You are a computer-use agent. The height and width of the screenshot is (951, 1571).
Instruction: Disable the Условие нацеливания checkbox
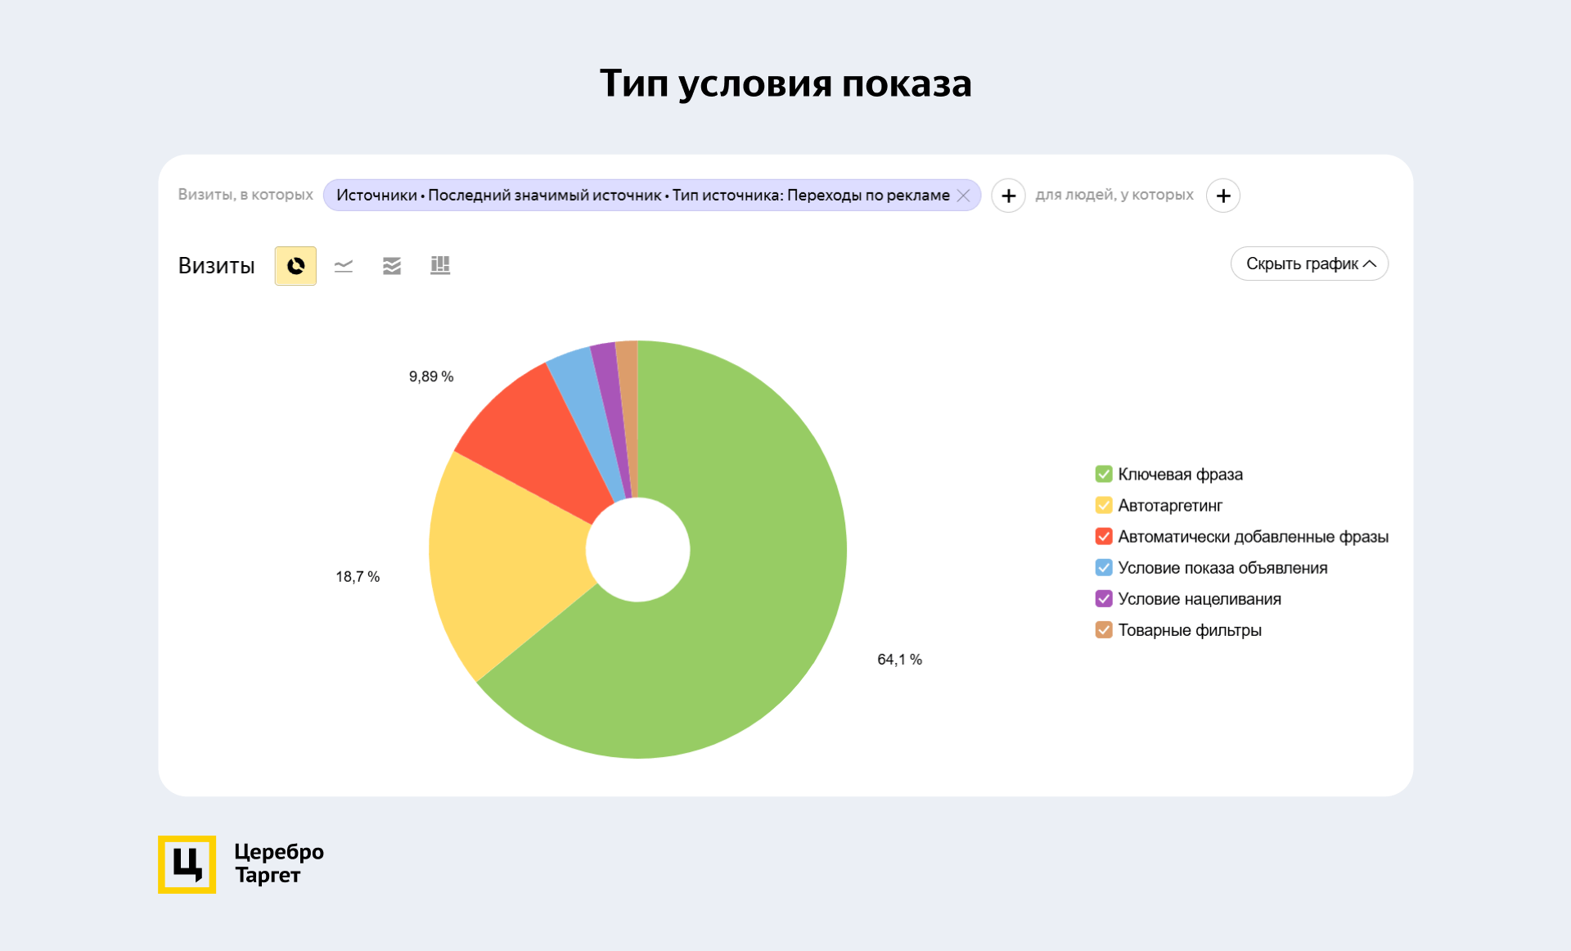point(1104,598)
